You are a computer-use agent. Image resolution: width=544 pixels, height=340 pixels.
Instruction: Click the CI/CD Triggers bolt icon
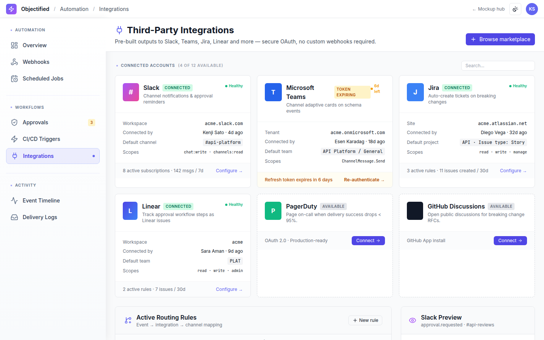(14, 139)
